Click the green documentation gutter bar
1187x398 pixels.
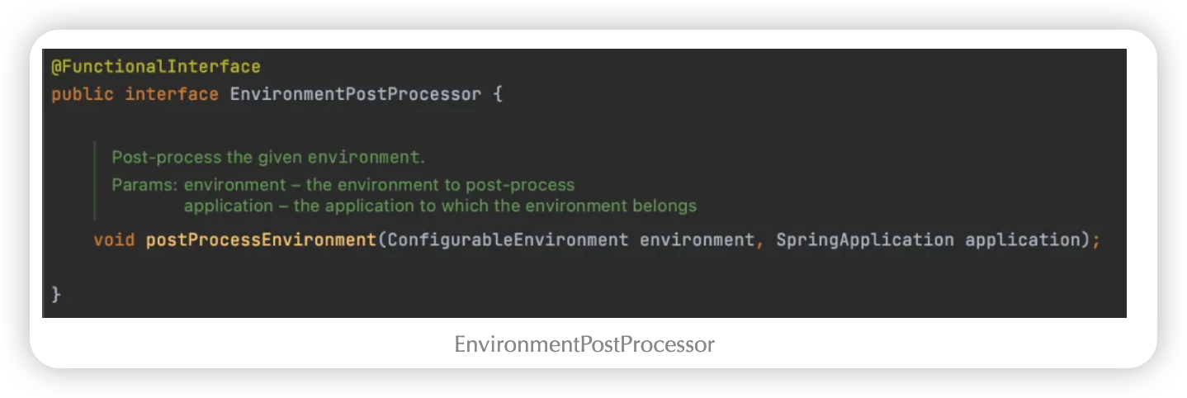click(95, 181)
